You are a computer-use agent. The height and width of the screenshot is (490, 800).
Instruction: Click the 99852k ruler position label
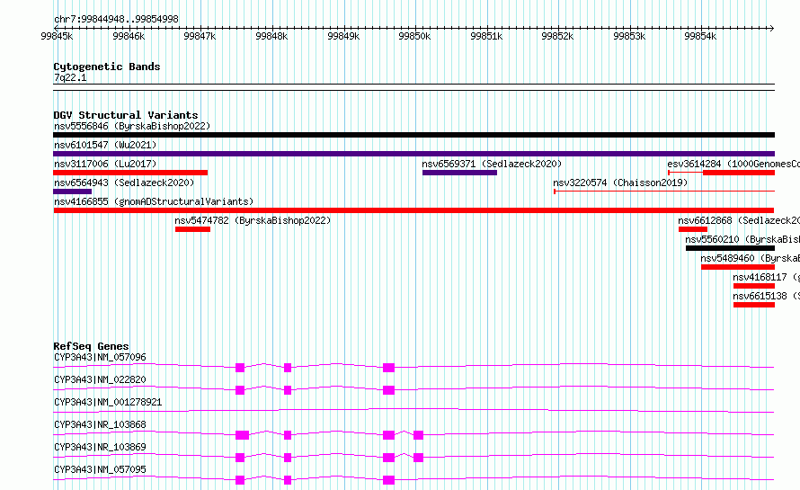point(557,36)
